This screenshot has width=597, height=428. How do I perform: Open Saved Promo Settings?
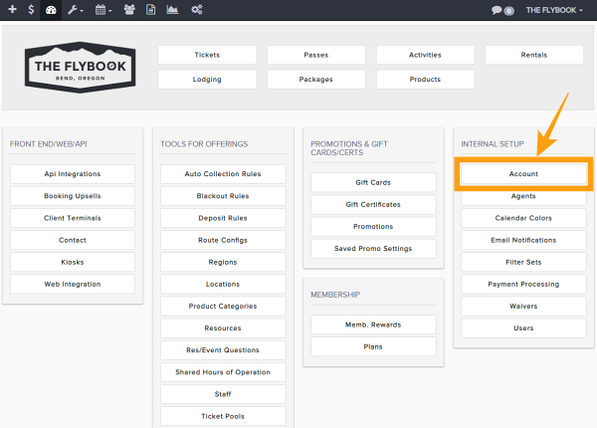click(373, 249)
